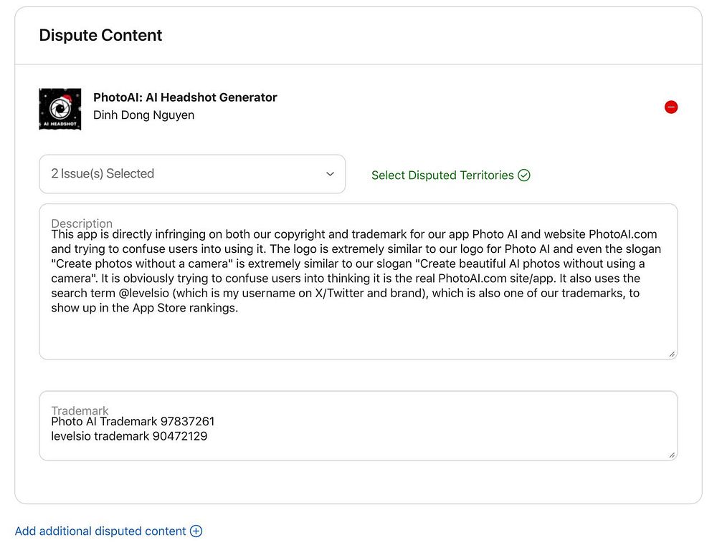Click developer name "Dinh Dong Nguyen"
717x550 pixels.
pyautogui.click(x=143, y=115)
